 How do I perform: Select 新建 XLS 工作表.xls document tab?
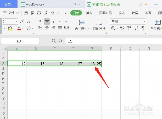coord(117,4)
